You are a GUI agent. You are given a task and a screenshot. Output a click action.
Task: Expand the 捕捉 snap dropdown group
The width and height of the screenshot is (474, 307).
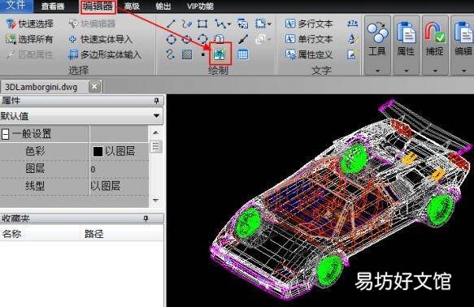(x=435, y=45)
